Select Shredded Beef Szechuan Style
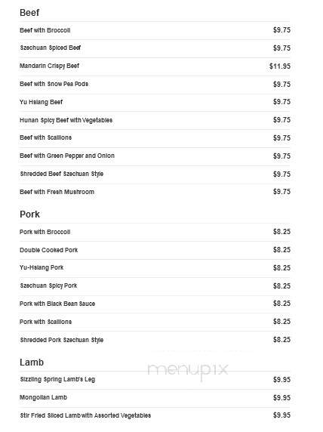The width and height of the screenshot is (323, 432). click(x=62, y=174)
